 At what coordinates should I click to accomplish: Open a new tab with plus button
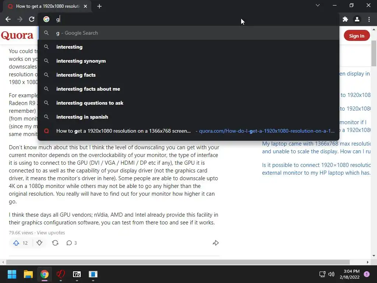click(99, 6)
